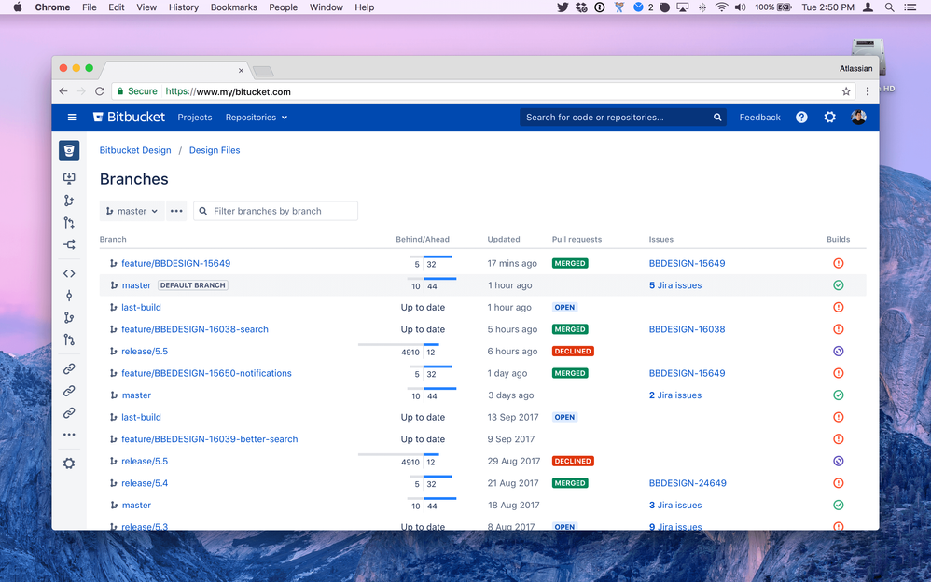Image resolution: width=931 pixels, height=582 pixels.
Task: Open the Source code brackets sidebar icon
Action: click(69, 274)
